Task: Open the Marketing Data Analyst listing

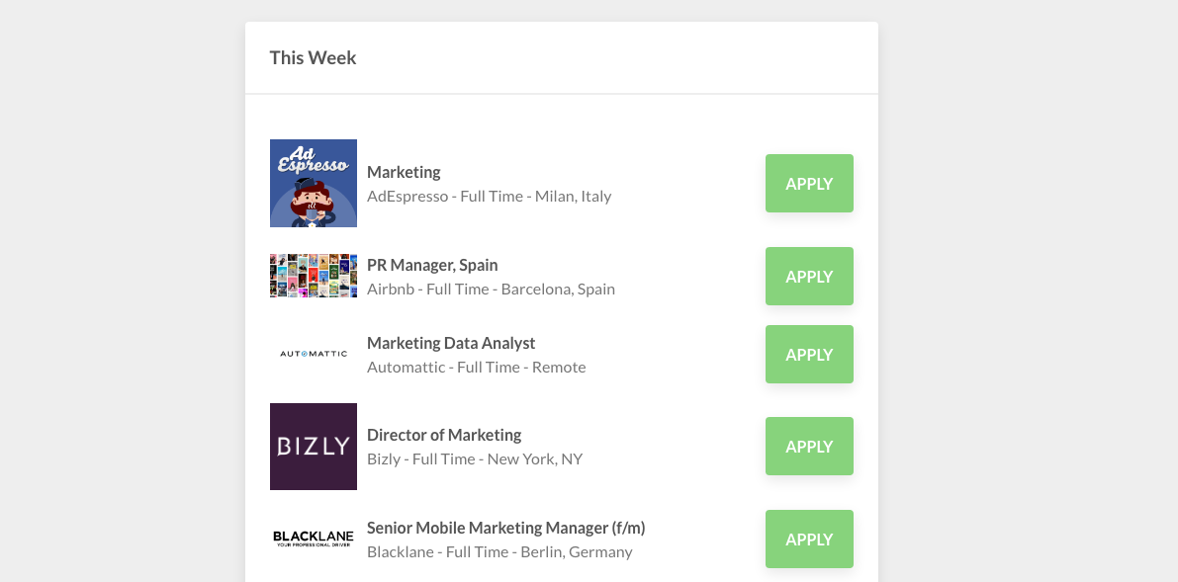Action: (x=451, y=343)
